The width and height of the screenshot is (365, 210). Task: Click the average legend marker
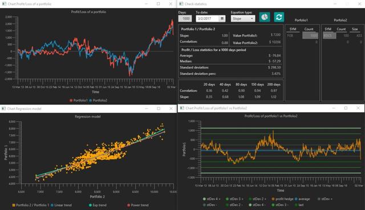[x=296, y=199]
